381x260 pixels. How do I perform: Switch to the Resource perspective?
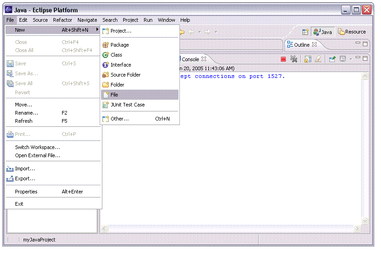point(352,32)
